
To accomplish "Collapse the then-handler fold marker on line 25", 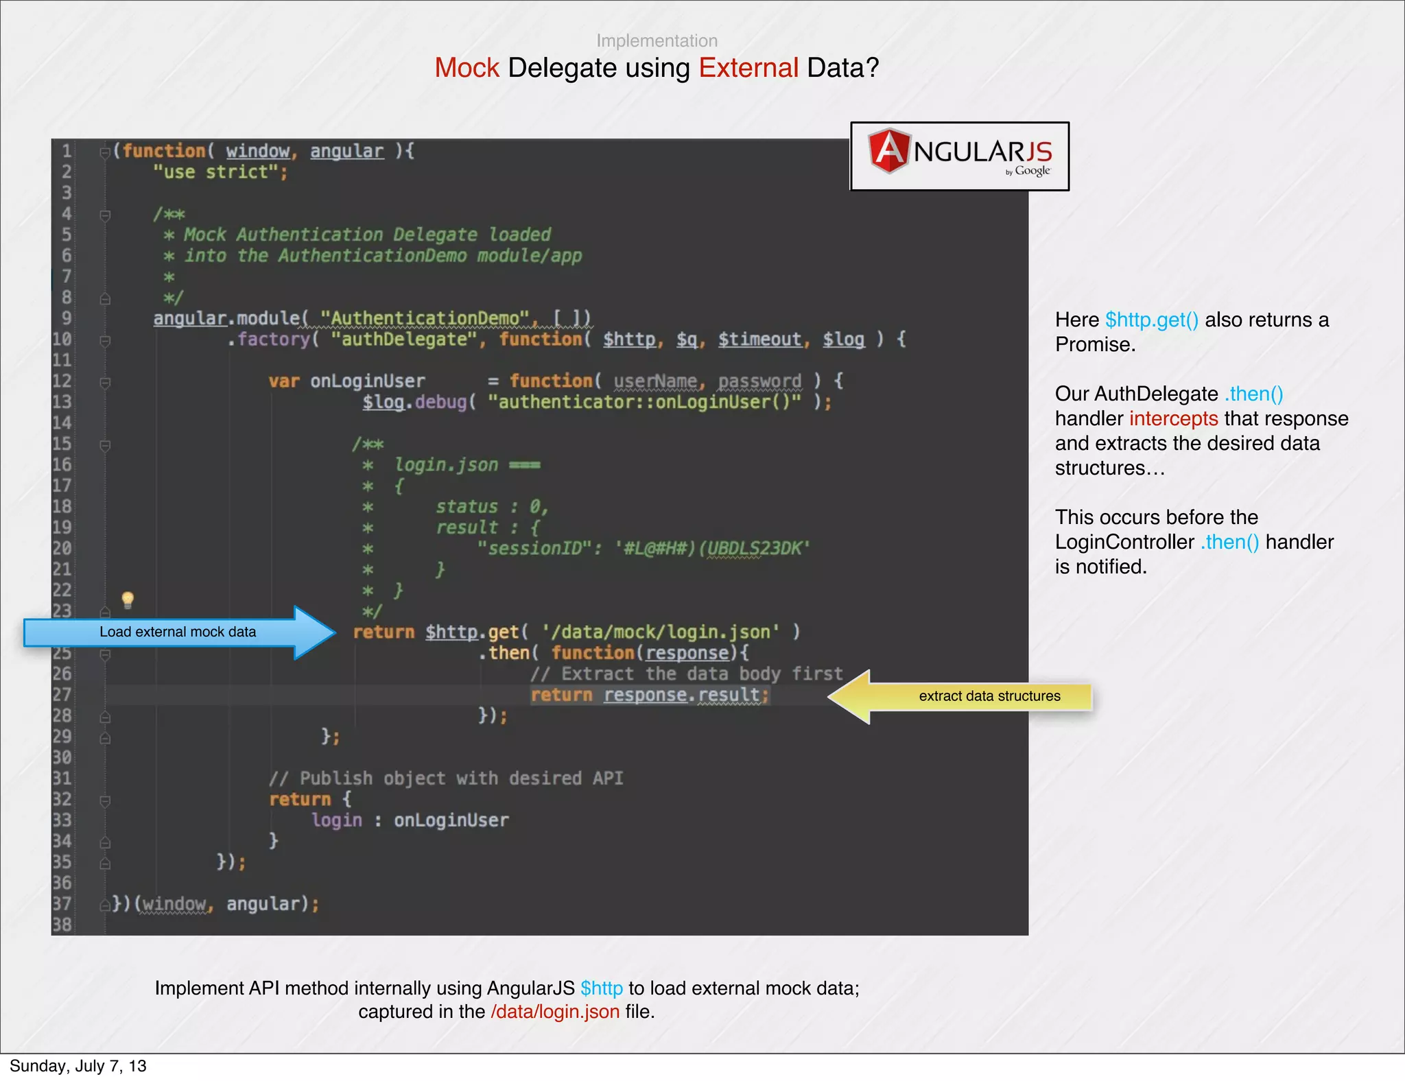I will point(105,655).
